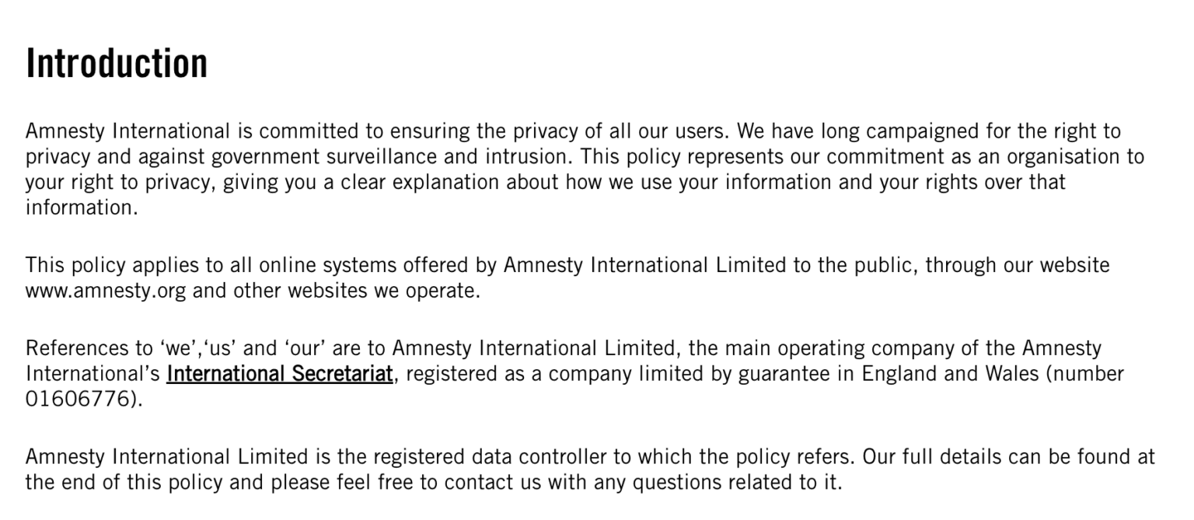Open the International Secretariat link
The width and height of the screenshot is (1194, 520).
click(x=279, y=374)
